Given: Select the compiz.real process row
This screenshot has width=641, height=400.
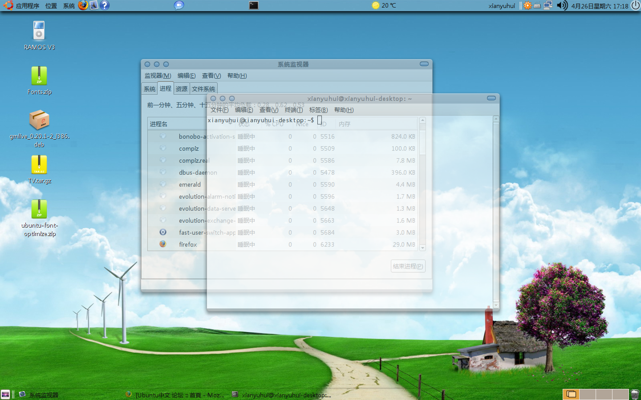Looking at the screenshot, I should point(283,160).
